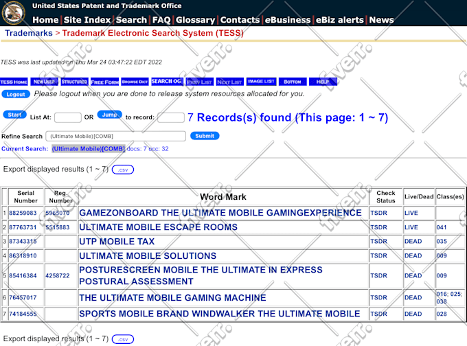Screen dimensions: 467x346
Task: Open THE ULTIMATE MOBILE GAMING MACHINE mark
Action: coord(173,297)
